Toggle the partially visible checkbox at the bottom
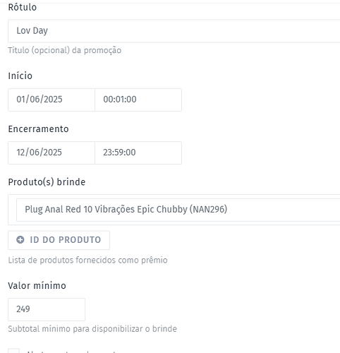Viewport: 340px width, 353px height. click(14, 351)
